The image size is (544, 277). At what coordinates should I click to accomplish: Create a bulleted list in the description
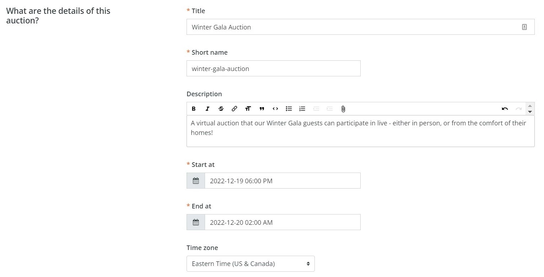tap(289, 109)
